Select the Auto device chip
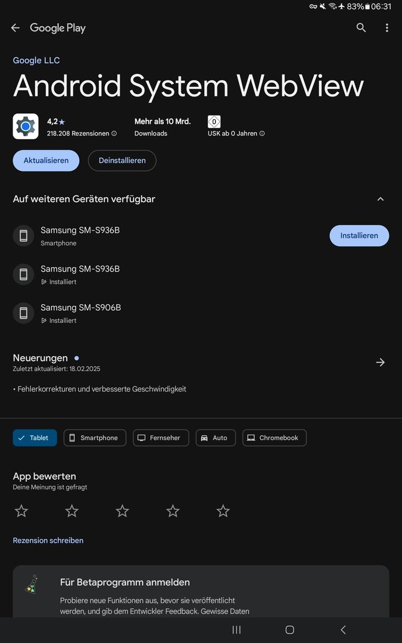 point(215,438)
